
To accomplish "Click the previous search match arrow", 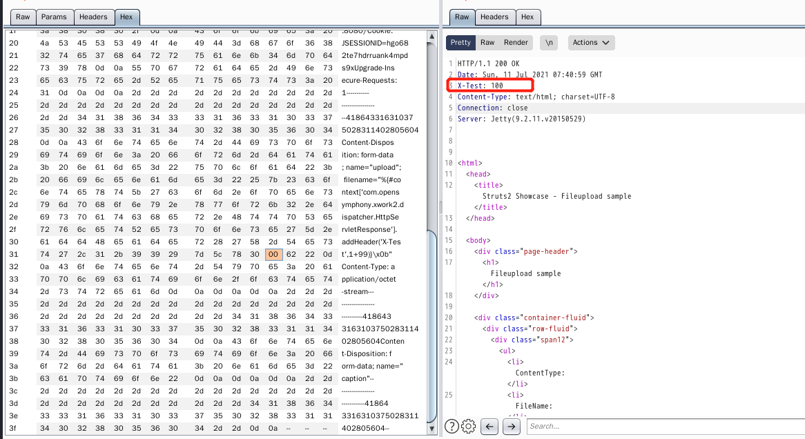I will point(489,426).
